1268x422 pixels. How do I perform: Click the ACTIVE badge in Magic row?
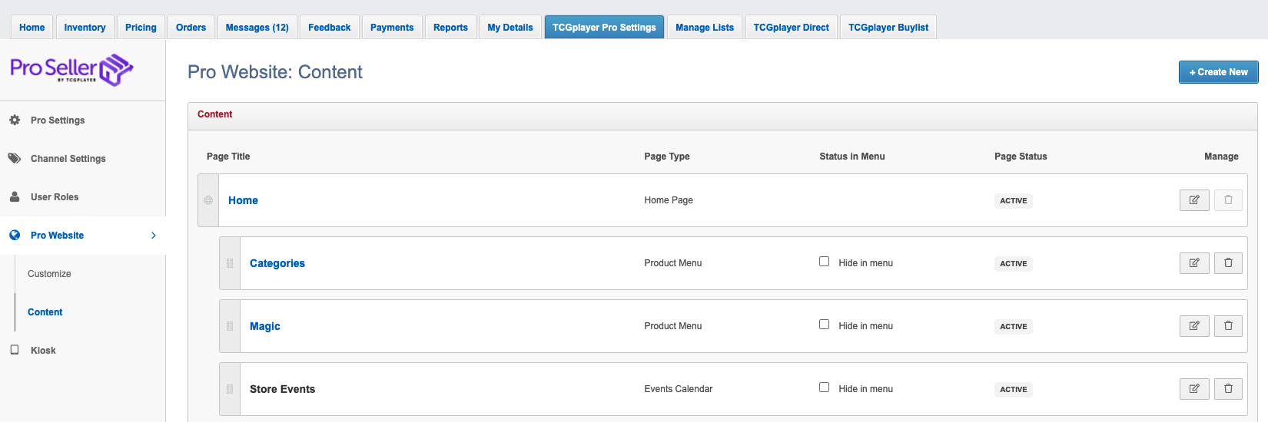coord(1014,326)
